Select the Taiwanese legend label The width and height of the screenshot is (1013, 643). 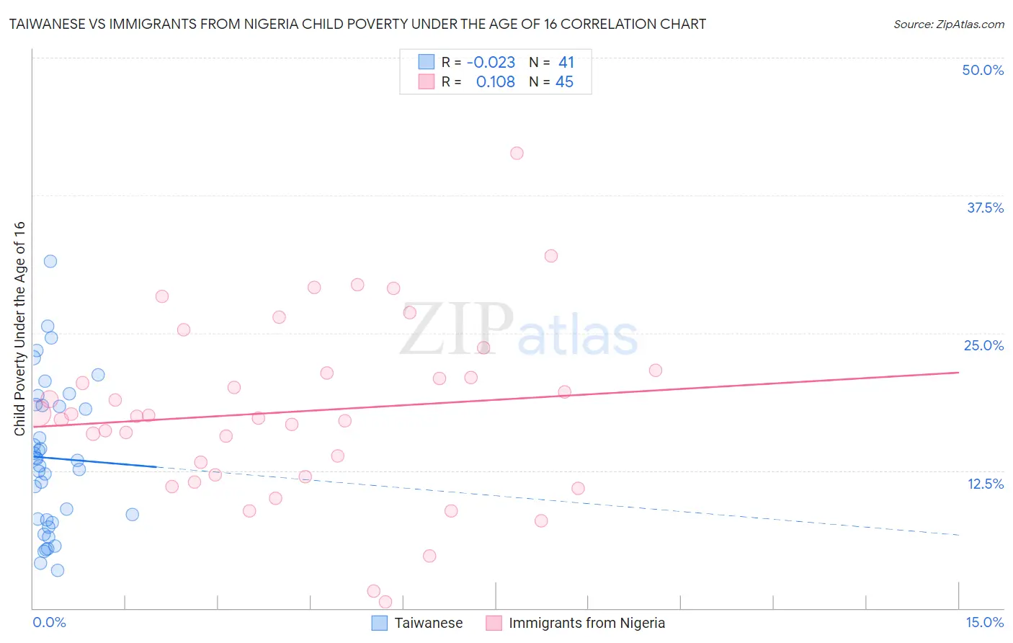coord(428,623)
